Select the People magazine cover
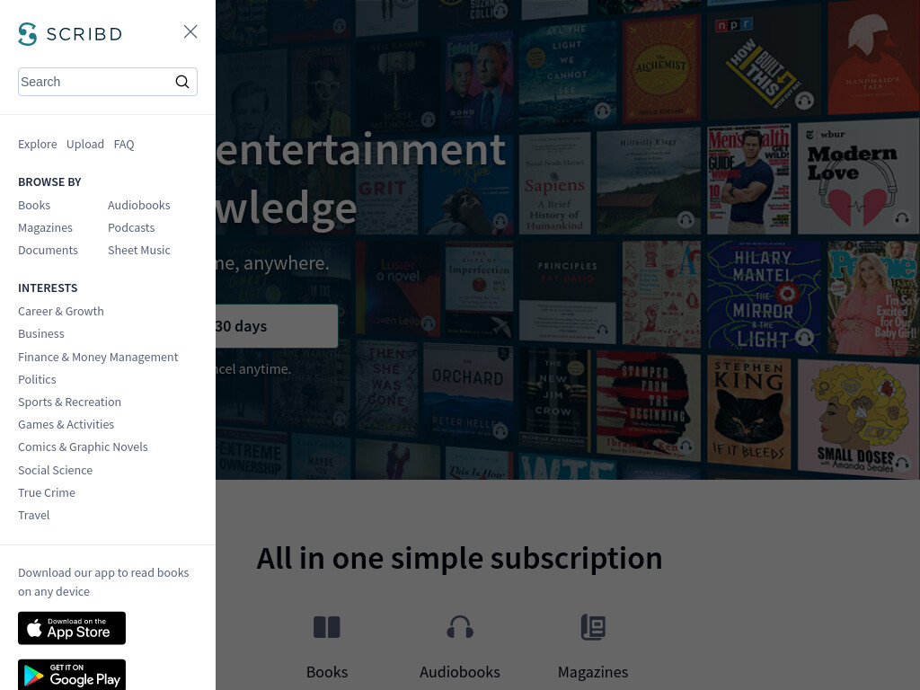Screen dimensions: 920x690 (x=872, y=298)
